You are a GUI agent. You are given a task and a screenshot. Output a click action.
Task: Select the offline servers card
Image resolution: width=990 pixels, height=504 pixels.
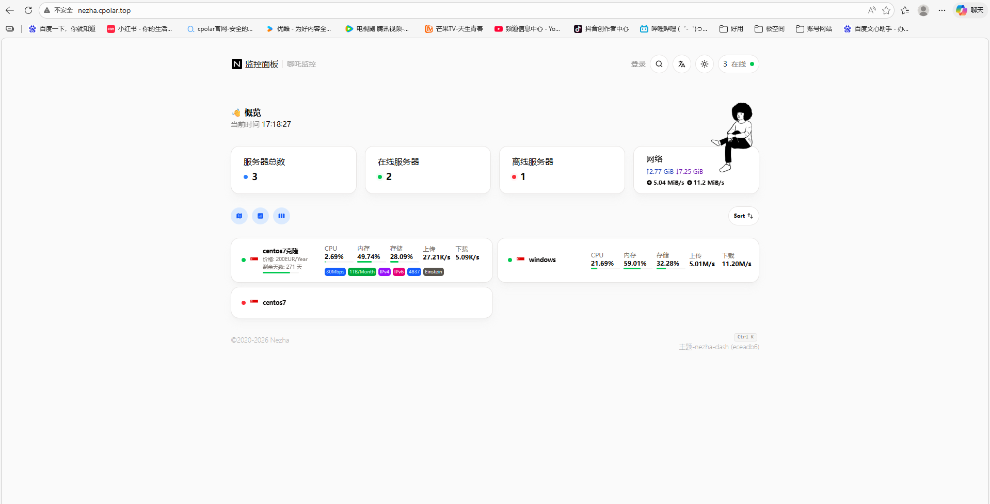pyautogui.click(x=562, y=170)
